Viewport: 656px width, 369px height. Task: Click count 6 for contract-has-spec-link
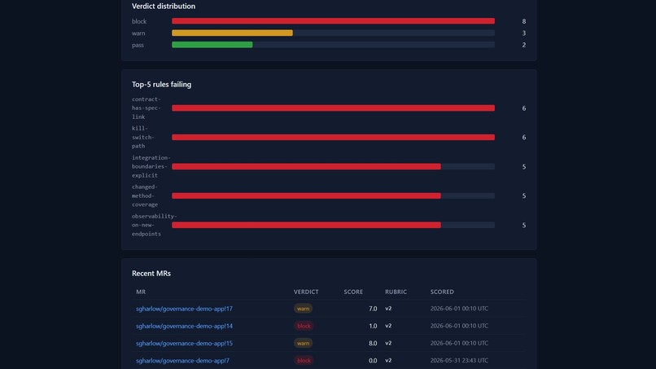pos(524,108)
